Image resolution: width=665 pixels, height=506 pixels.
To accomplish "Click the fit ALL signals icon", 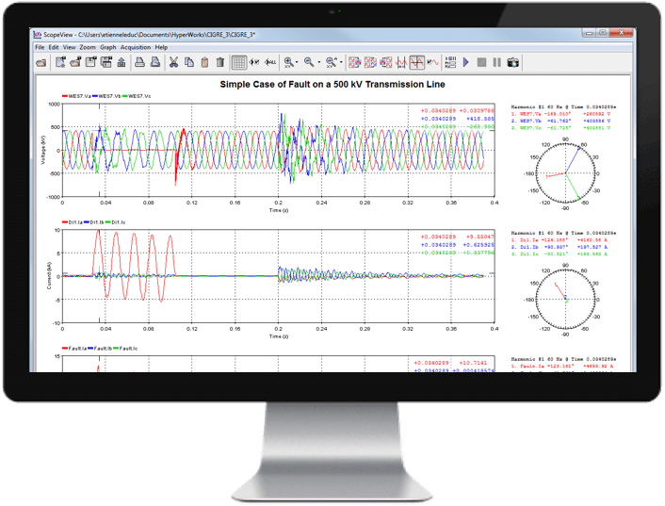I will pos(270,62).
